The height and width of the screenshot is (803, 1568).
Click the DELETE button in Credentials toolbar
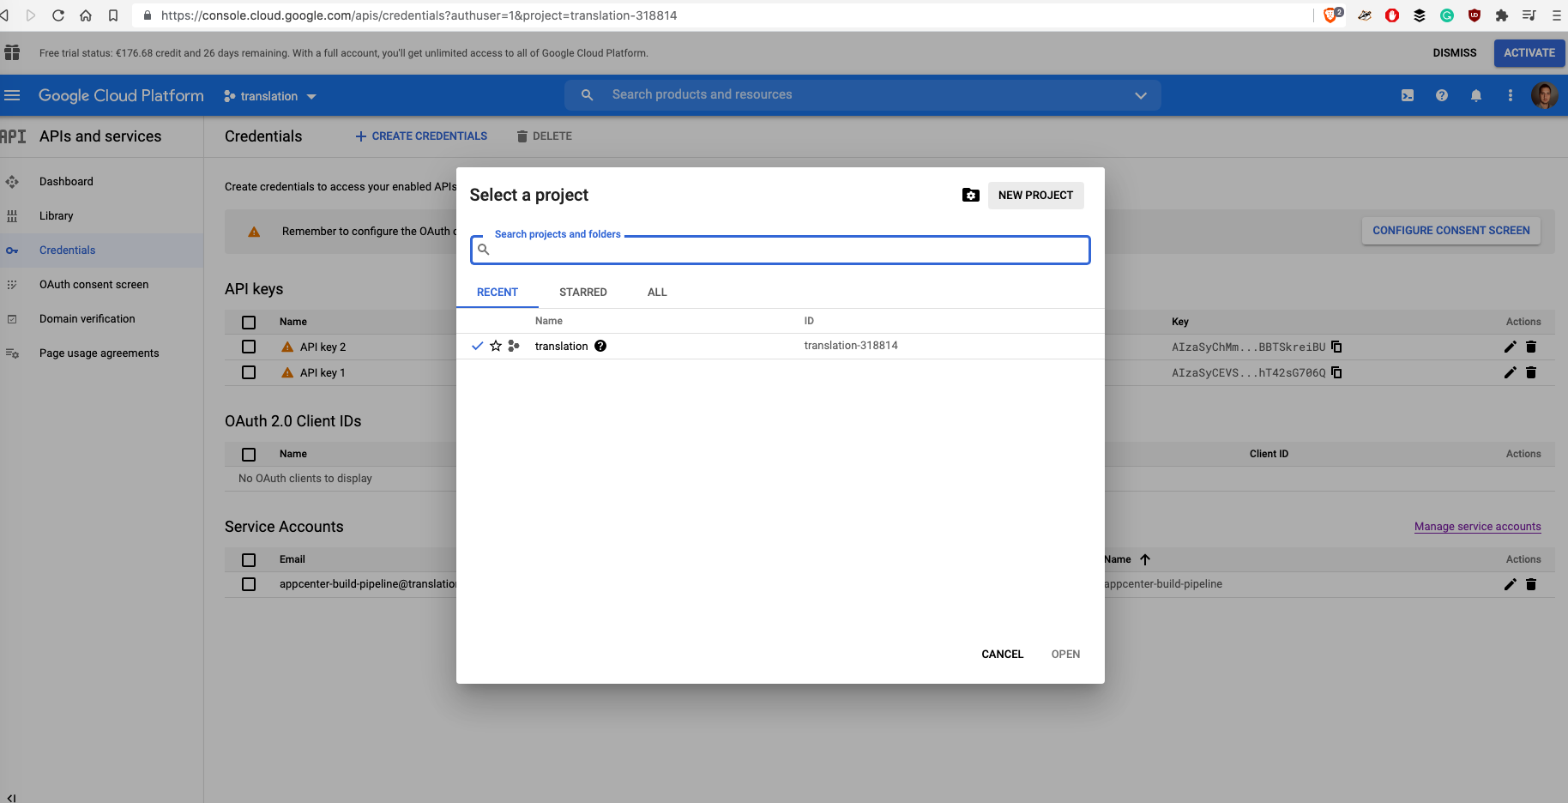545,136
